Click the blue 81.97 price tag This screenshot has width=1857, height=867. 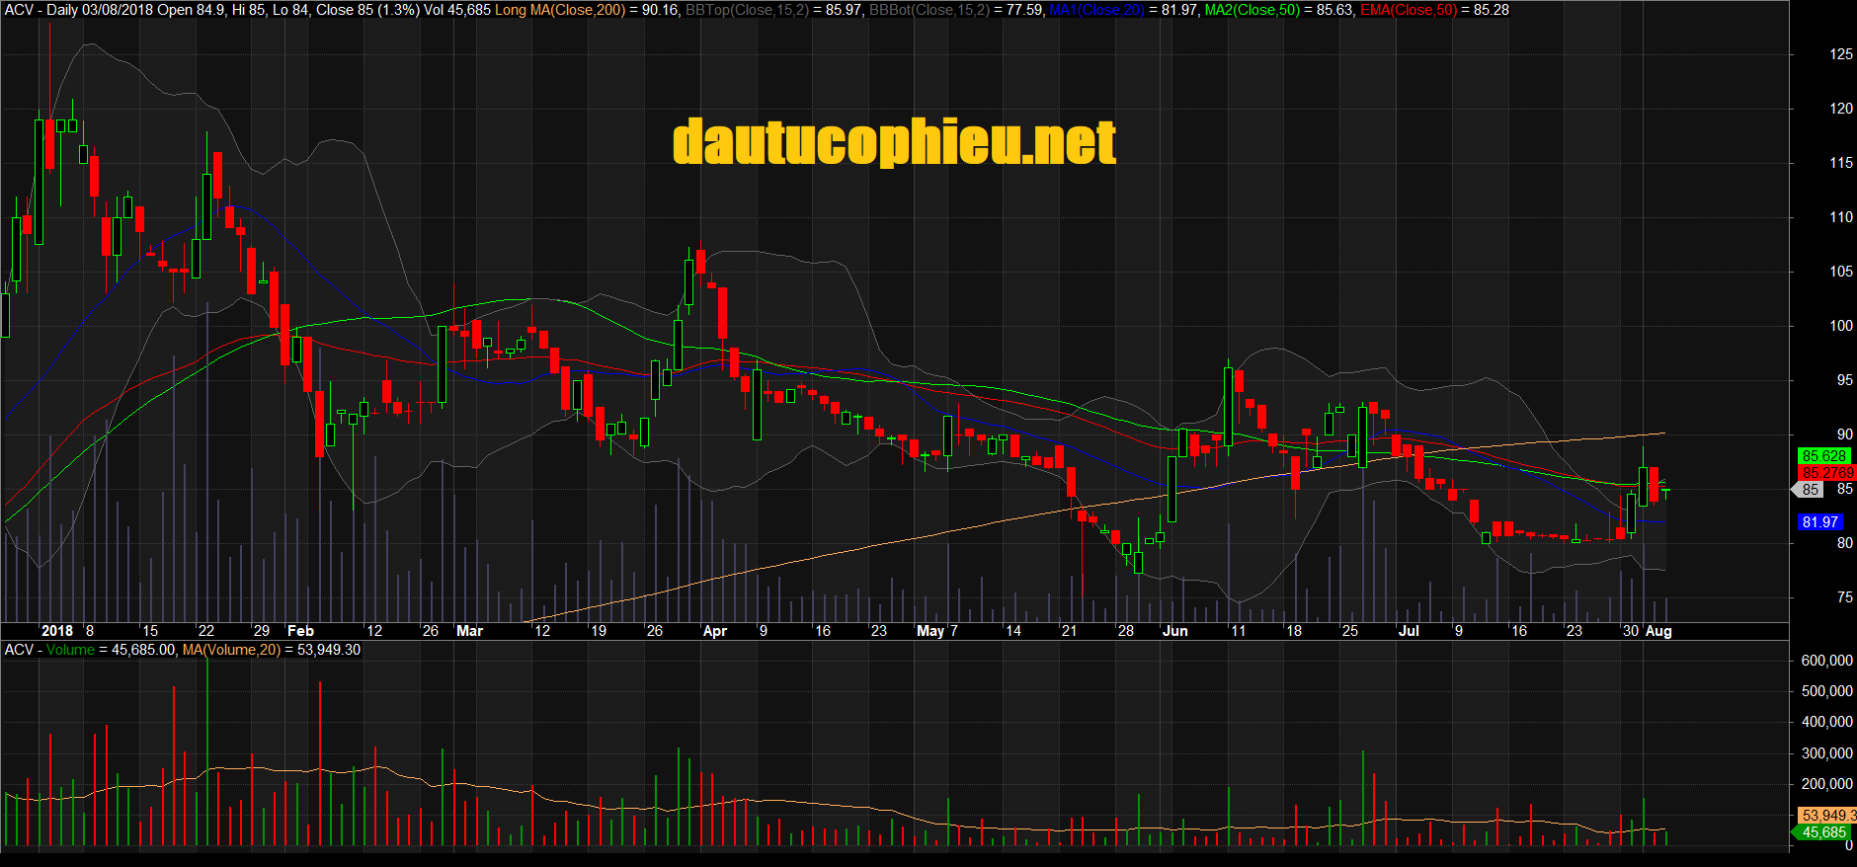(x=1819, y=522)
